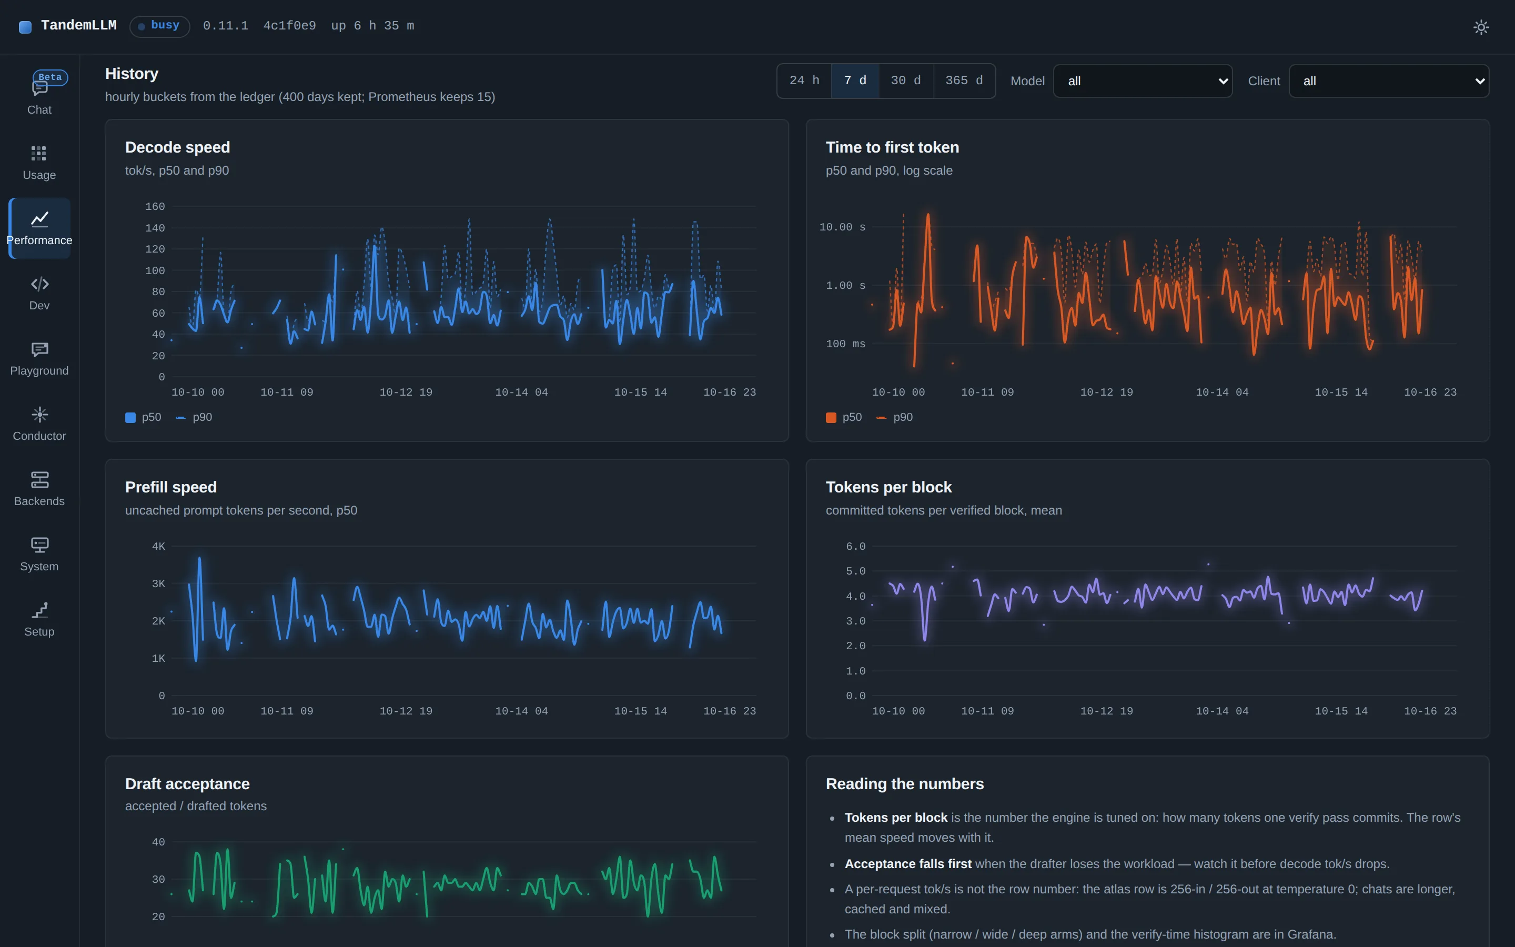
Task: Open the Chat sidebar icon
Action: point(39,88)
